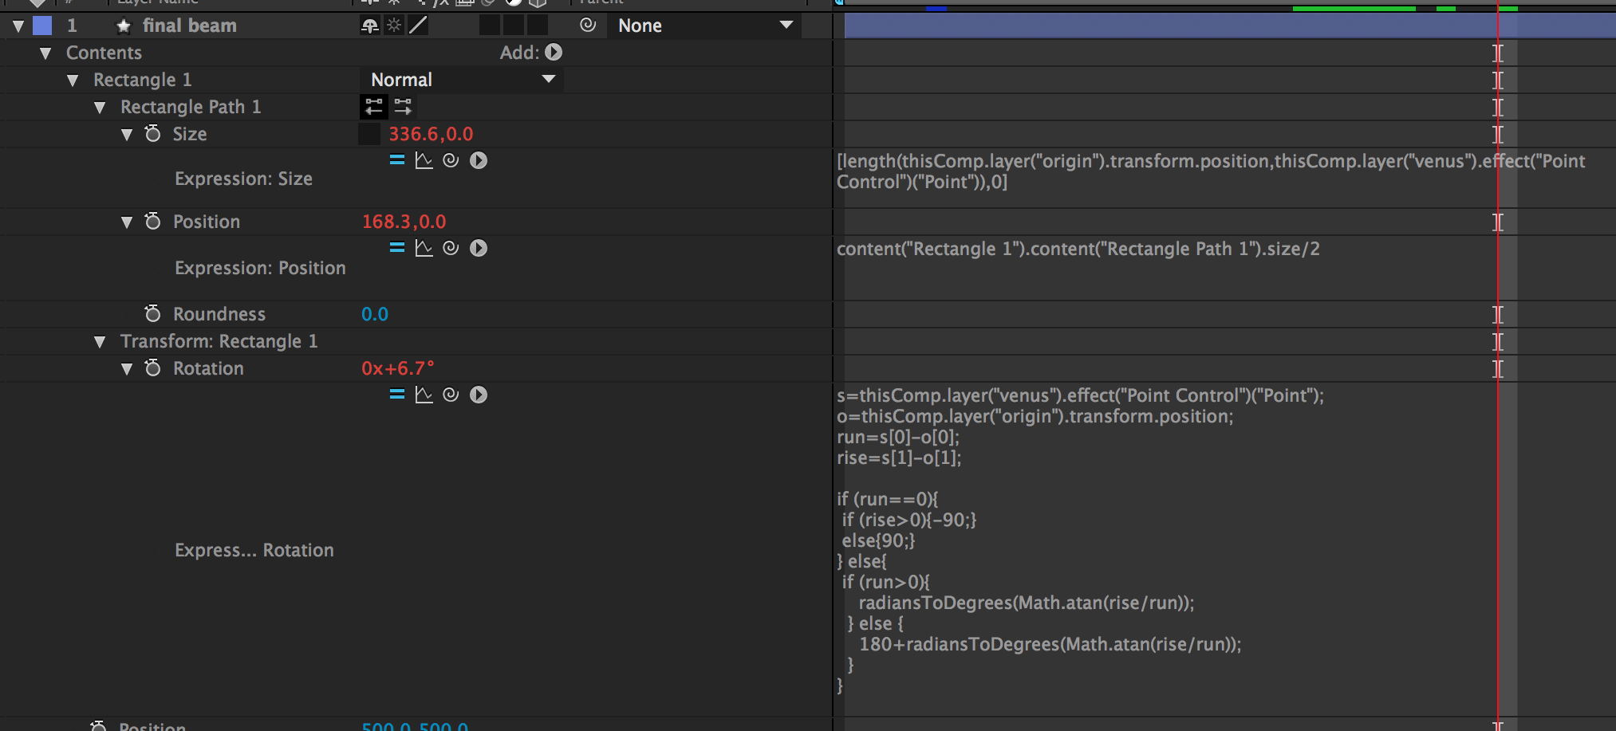The image size is (1616, 731).
Task: Toggle the Size expression enable switch
Action: [x=397, y=160]
